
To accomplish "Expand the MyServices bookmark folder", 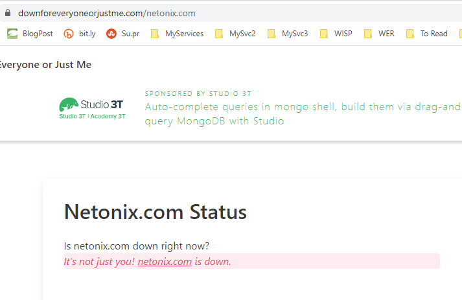I will 177,34.
